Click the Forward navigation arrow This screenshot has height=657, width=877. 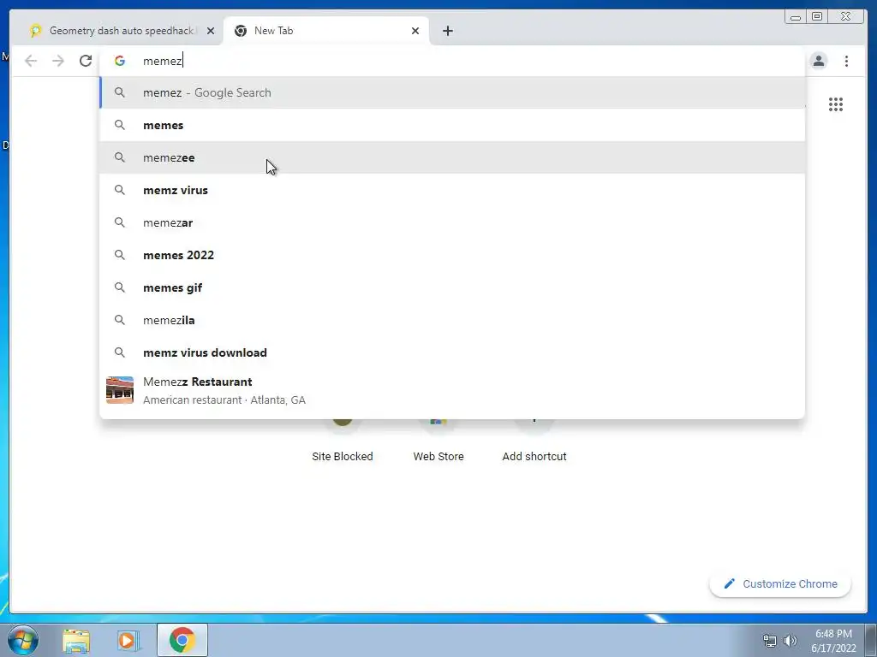point(58,61)
